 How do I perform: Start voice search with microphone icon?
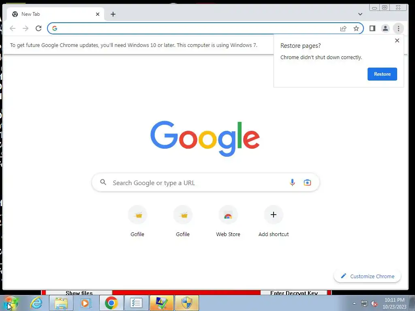coord(292,183)
